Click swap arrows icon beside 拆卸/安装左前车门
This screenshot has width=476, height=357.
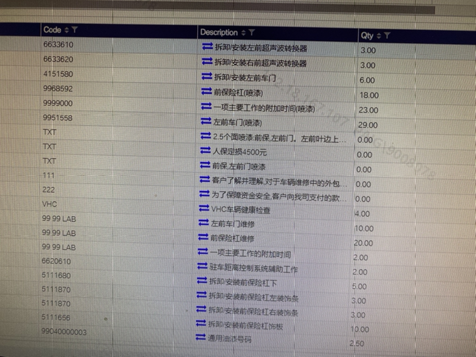pyautogui.click(x=207, y=76)
